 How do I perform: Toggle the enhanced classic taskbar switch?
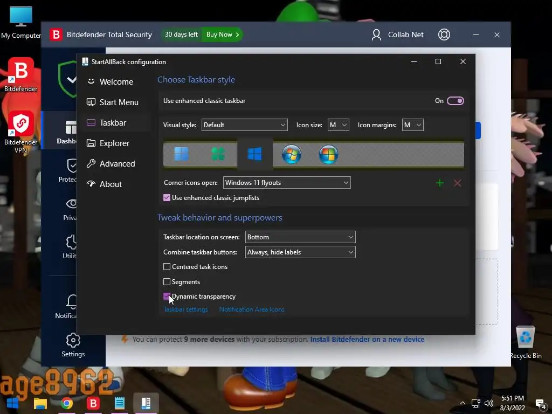coord(455,101)
